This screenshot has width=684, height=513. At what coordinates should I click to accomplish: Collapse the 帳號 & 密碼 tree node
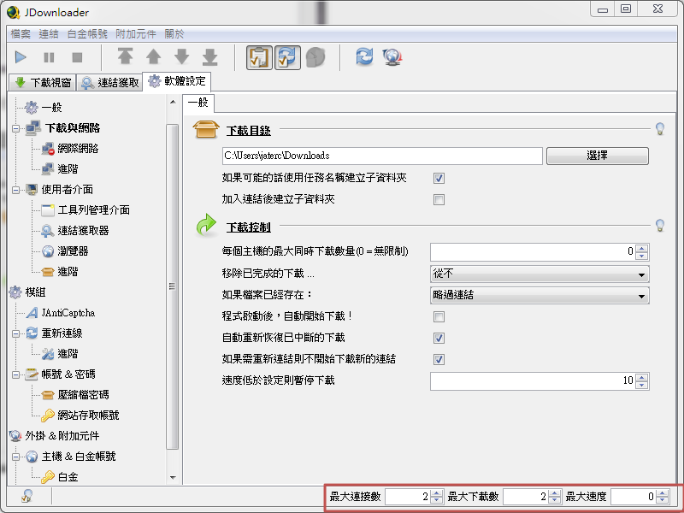[15, 374]
